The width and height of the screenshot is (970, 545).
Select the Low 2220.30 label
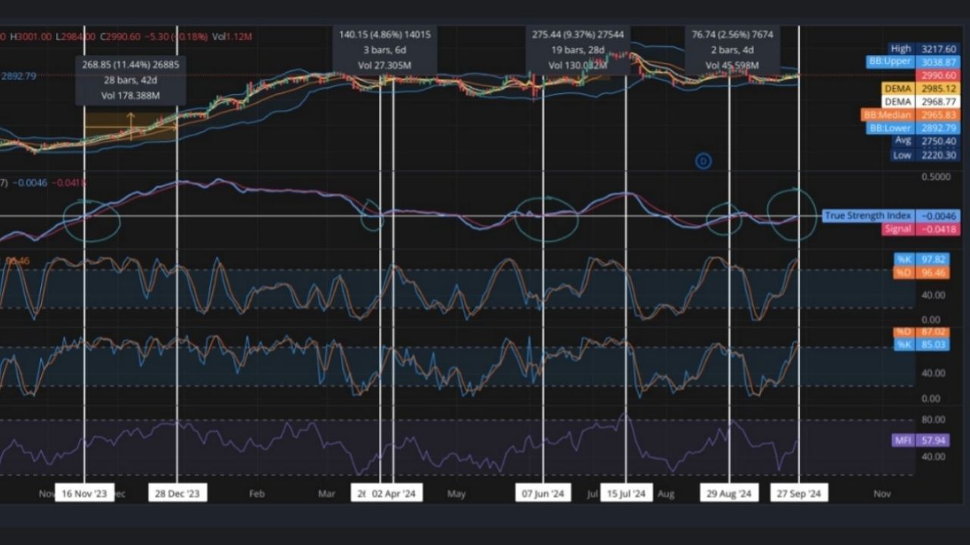point(924,155)
